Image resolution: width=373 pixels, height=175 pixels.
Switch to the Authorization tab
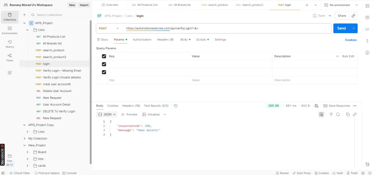coord(142,39)
